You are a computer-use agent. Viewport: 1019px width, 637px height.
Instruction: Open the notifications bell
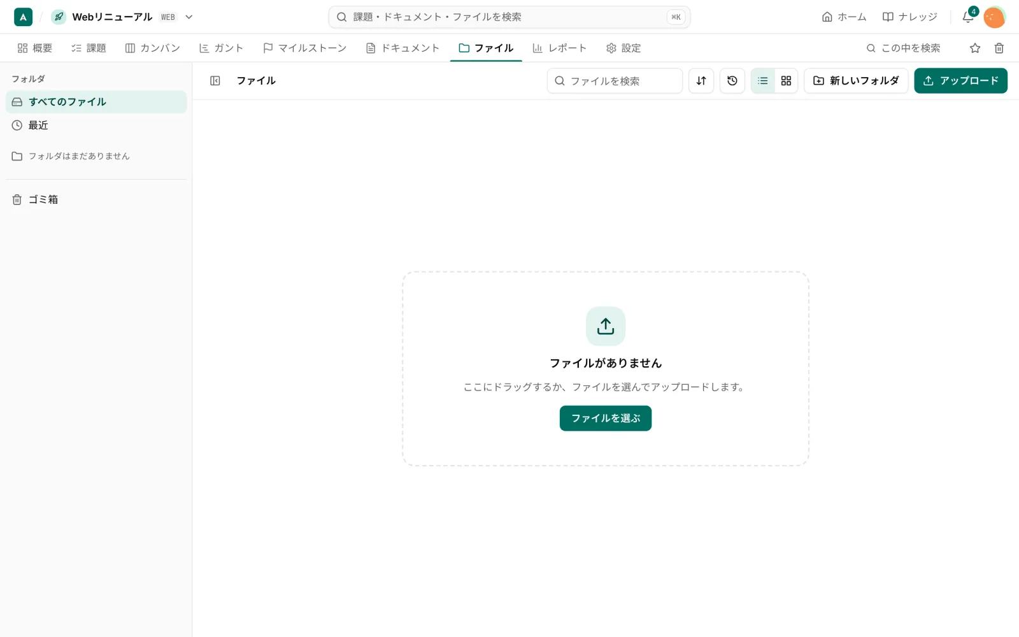pyautogui.click(x=968, y=17)
